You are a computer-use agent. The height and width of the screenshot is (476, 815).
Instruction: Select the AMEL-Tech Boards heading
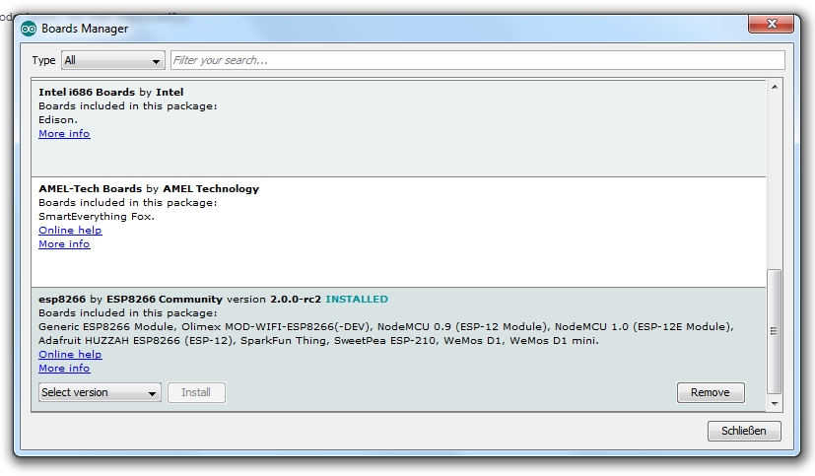click(x=149, y=188)
